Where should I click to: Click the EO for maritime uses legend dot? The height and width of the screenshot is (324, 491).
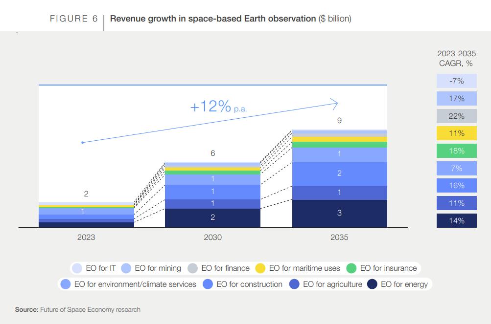pyautogui.click(x=260, y=268)
